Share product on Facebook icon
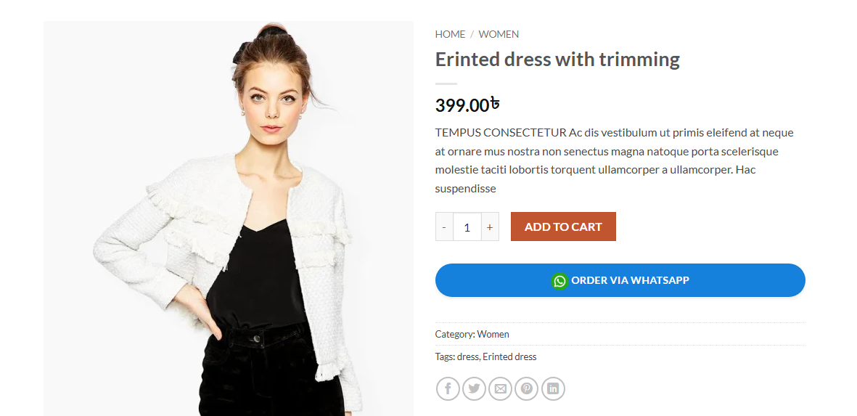Screen dimensions: 857x416 (x=448, y=389)
